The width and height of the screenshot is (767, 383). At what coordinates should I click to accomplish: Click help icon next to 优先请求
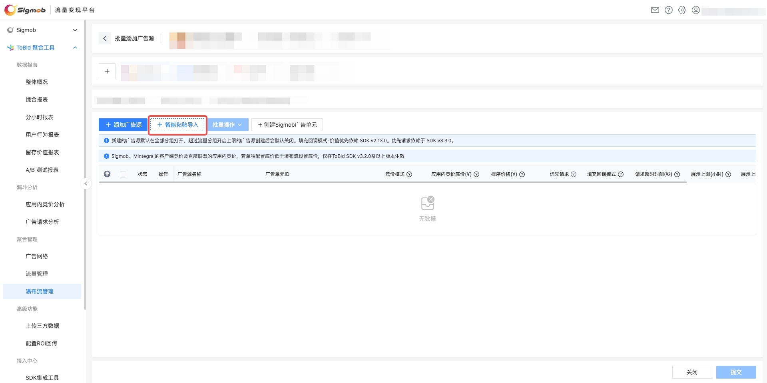click(574, 174)
